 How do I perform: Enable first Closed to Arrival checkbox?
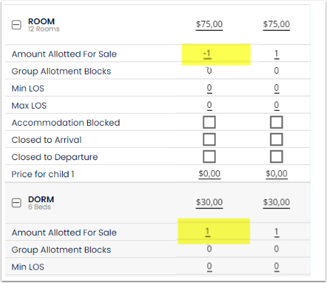(209, 139)
